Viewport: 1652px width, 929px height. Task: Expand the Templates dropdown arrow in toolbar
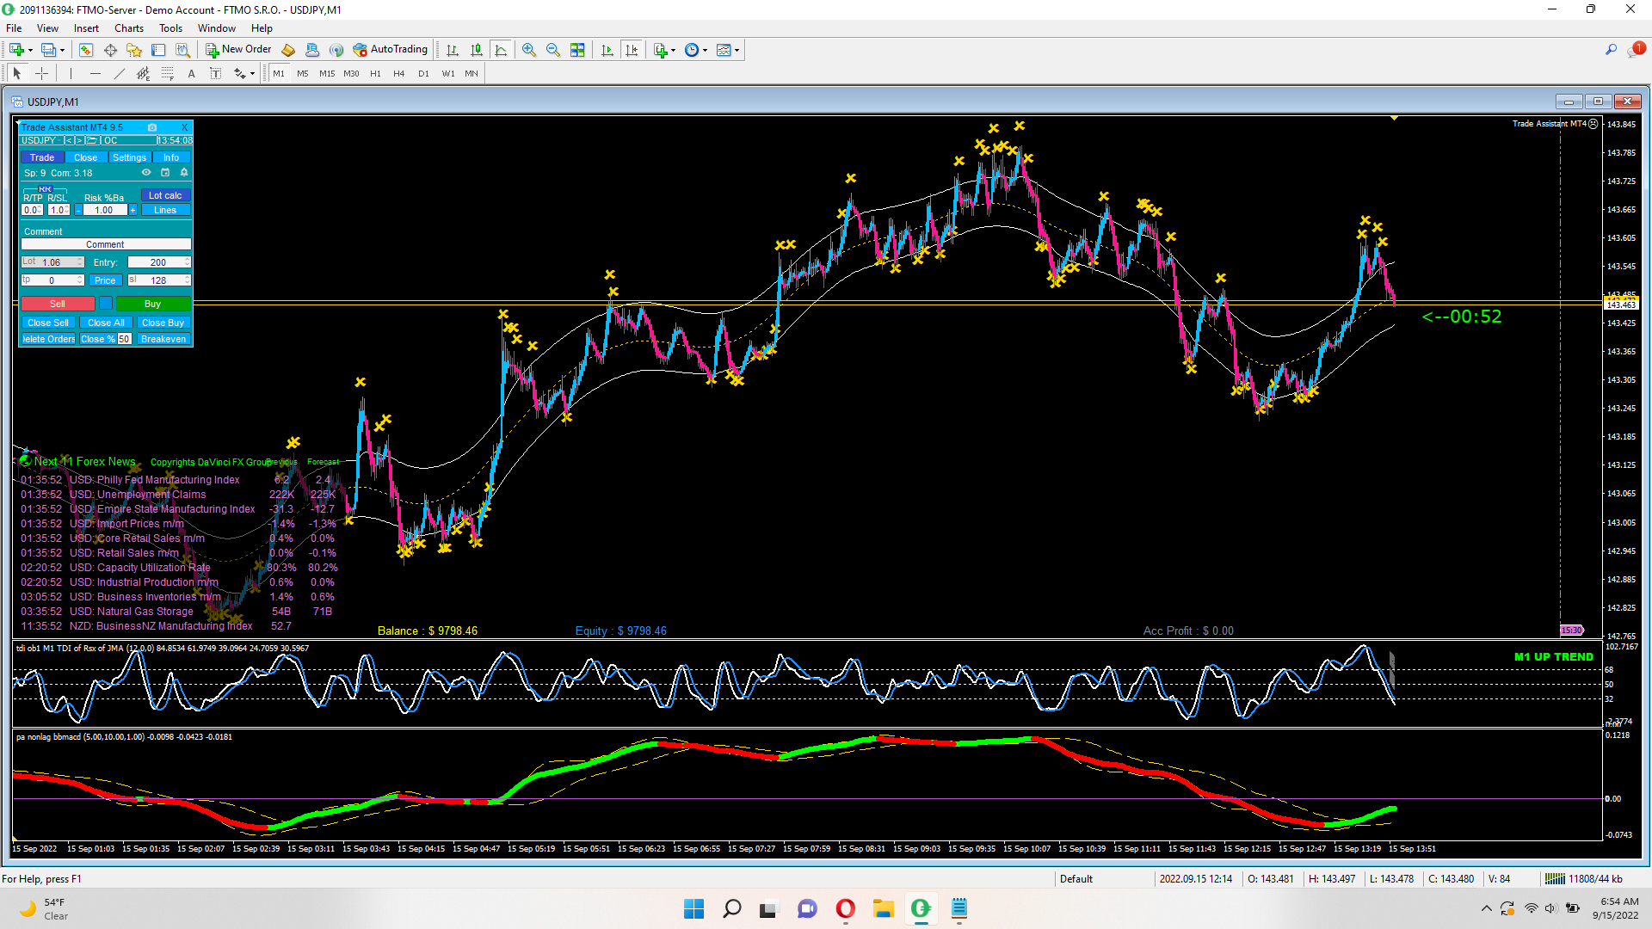coord(737,51)
